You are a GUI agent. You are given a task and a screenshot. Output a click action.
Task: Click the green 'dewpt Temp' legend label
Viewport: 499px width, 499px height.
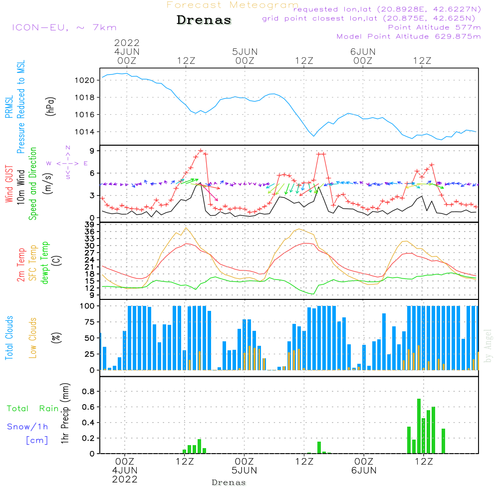pos(44,263)
